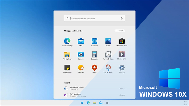Launch the Maps app
189x106 pixels.
pos(94,69)
